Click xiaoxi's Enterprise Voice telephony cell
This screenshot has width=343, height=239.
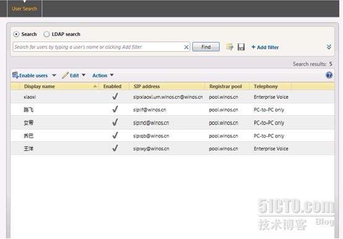pos(271,97)
